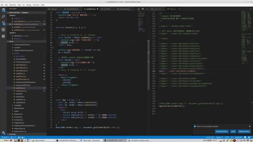Open the Help menu
The image size is (253, 142).
(x=42, y=5)
